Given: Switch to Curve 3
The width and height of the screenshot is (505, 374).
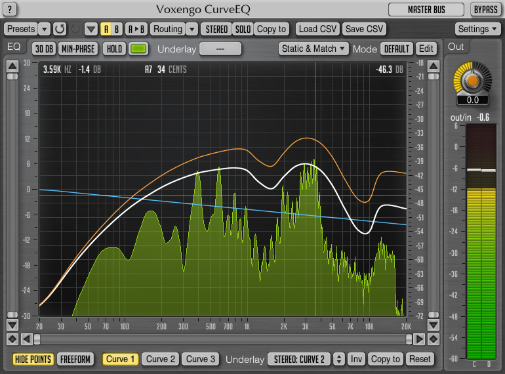Looking at the screenshot, I should point(200,359).
